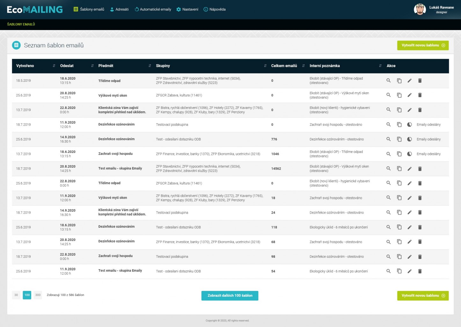This screenshot has height=327, width=461.
Task: Copy the template with 54 total emails
Action: 399,271
